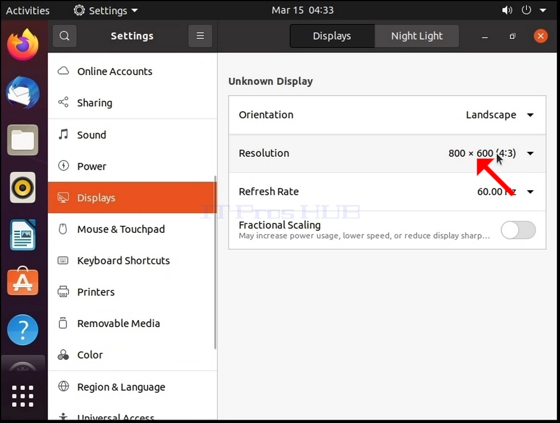Click the sidebar vertical scrollbar
The width and height of the screenshot is (560, 423).
click(x=215, y=262)
